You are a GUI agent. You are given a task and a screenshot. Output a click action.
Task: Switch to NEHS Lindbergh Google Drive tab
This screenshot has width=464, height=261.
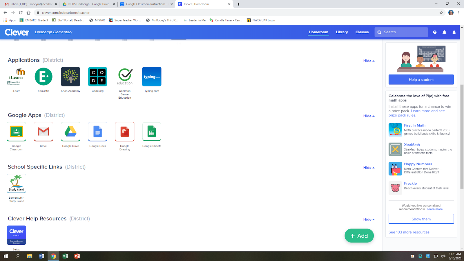click(x=89, y=4)
